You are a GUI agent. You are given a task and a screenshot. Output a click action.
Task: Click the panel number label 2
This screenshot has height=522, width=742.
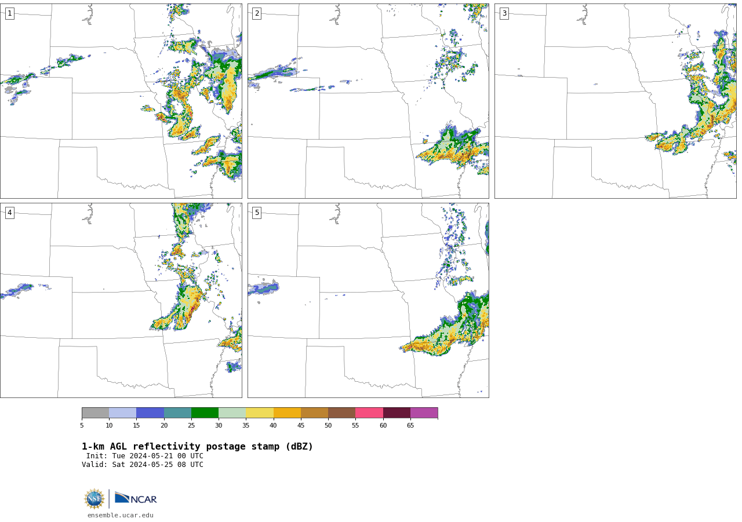257,13
